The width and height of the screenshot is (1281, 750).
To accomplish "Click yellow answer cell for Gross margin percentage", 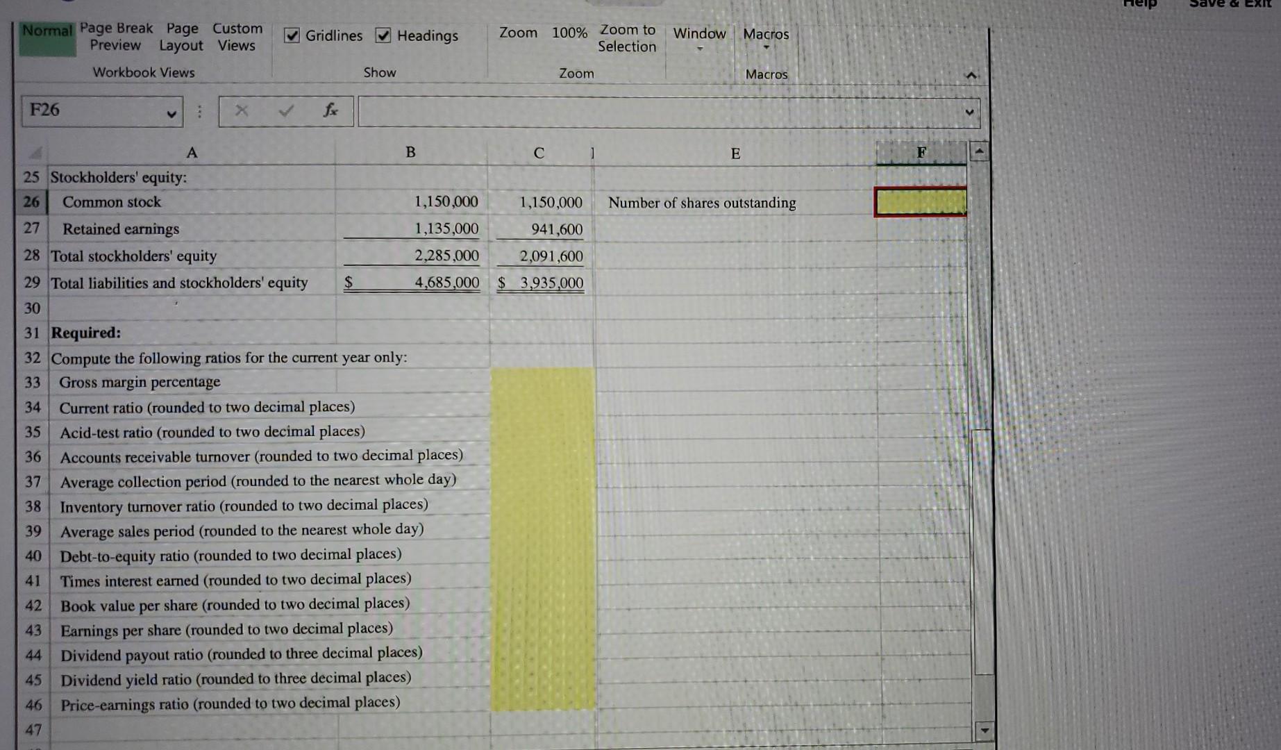I will 542,382.
